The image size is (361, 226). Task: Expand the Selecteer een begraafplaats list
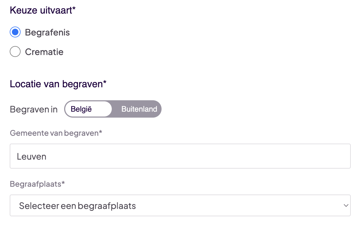(180, 205)
